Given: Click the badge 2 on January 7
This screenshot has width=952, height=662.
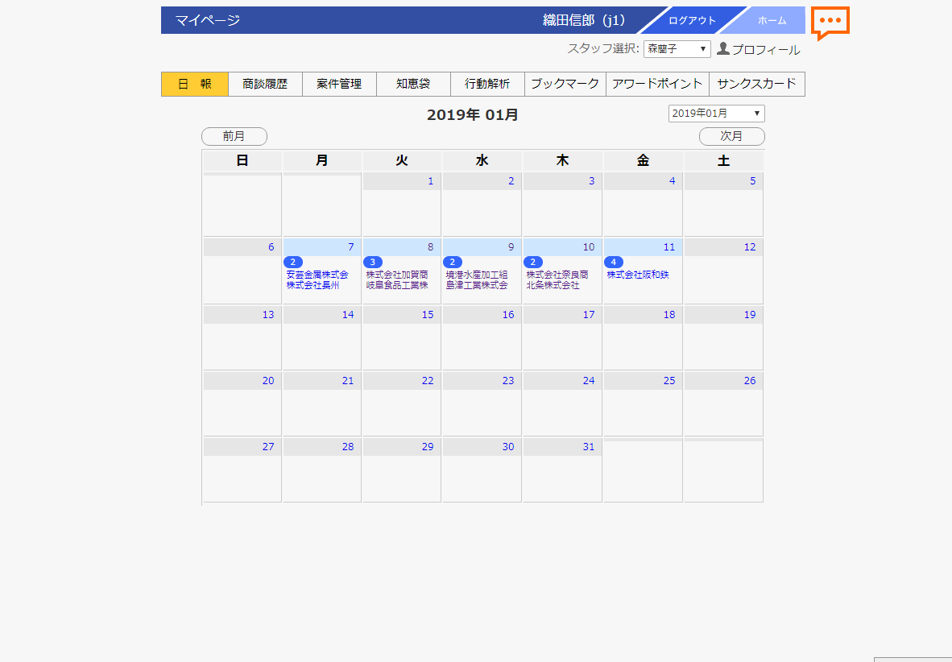Looking at the screenshot, I should [293, 262].
